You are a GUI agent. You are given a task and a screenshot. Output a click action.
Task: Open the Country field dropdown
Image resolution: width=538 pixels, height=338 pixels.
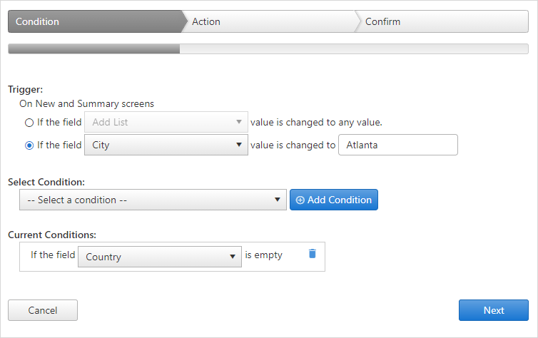pyautogui.click(x=160, y=257)
